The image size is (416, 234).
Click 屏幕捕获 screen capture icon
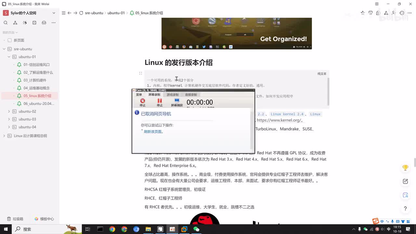(177, 103)
